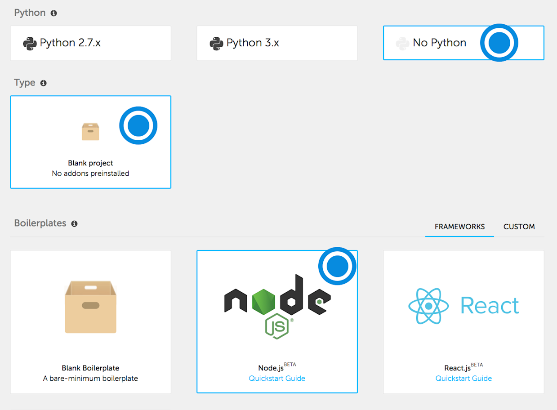Switch to the CUSTOM tab

tap(519, 227)
